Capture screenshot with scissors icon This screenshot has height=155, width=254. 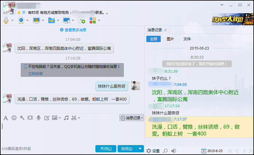pos(74,118)
